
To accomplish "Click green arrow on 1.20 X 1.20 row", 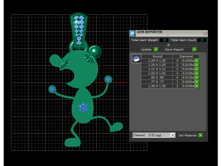I will click(197, 65).
